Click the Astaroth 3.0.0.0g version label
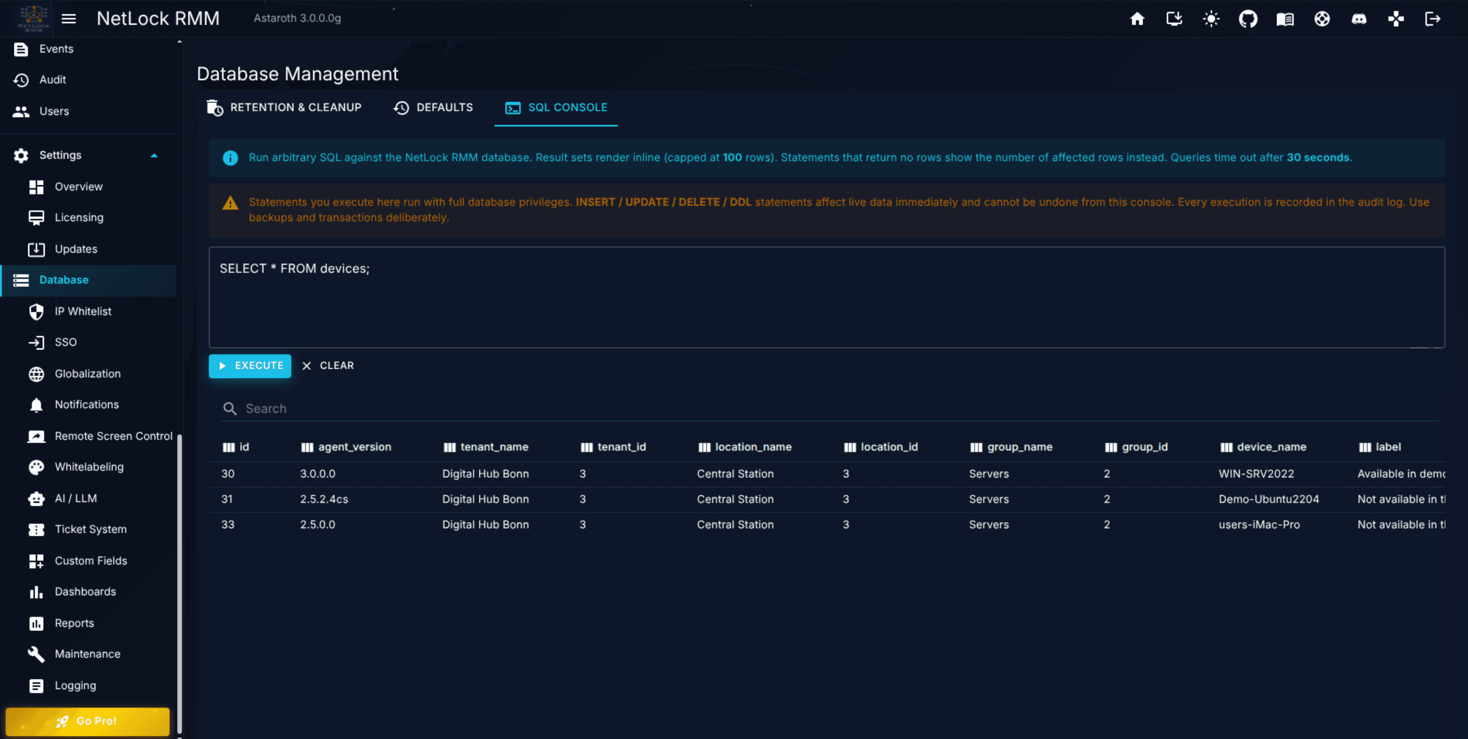This screenshot has height=739, width=1468. pos(298,18)
